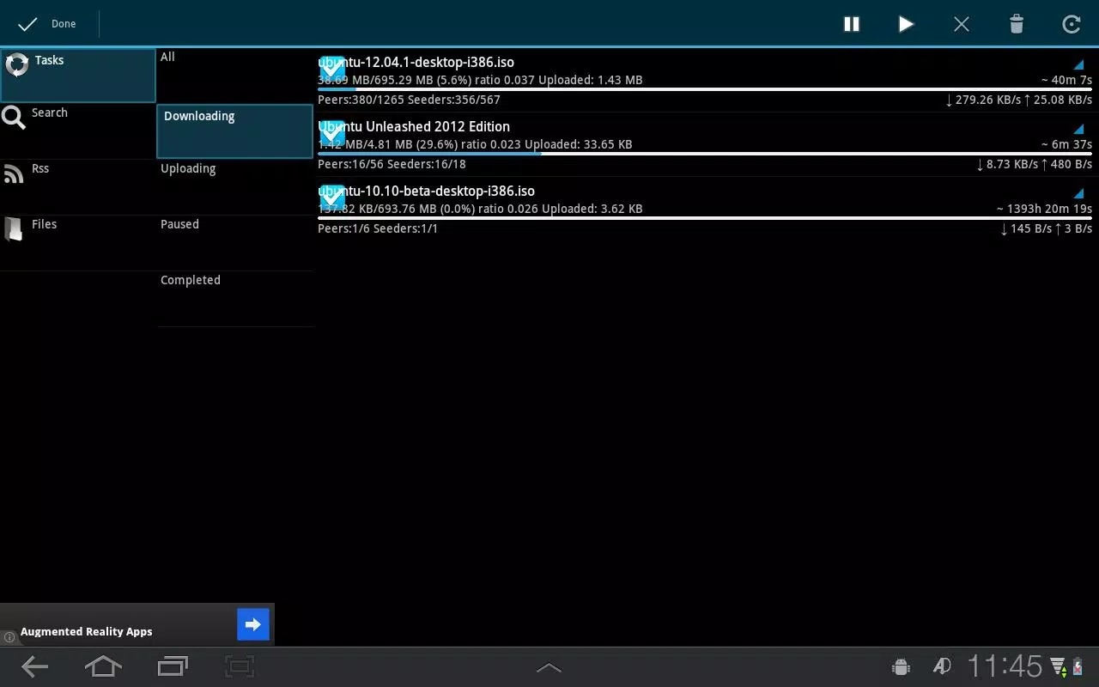The height and width of the screenshot is (687, 1099).
Task: Deselect the Ubuntu Unleashed 2012 Edition torrent
Action: tap(332, 133)
